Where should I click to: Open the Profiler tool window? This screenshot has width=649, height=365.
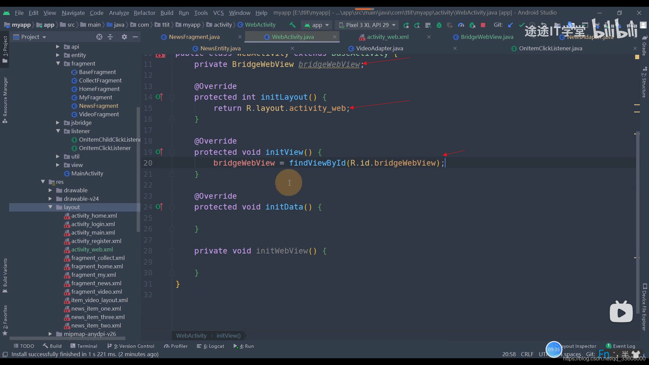(176, 346)
